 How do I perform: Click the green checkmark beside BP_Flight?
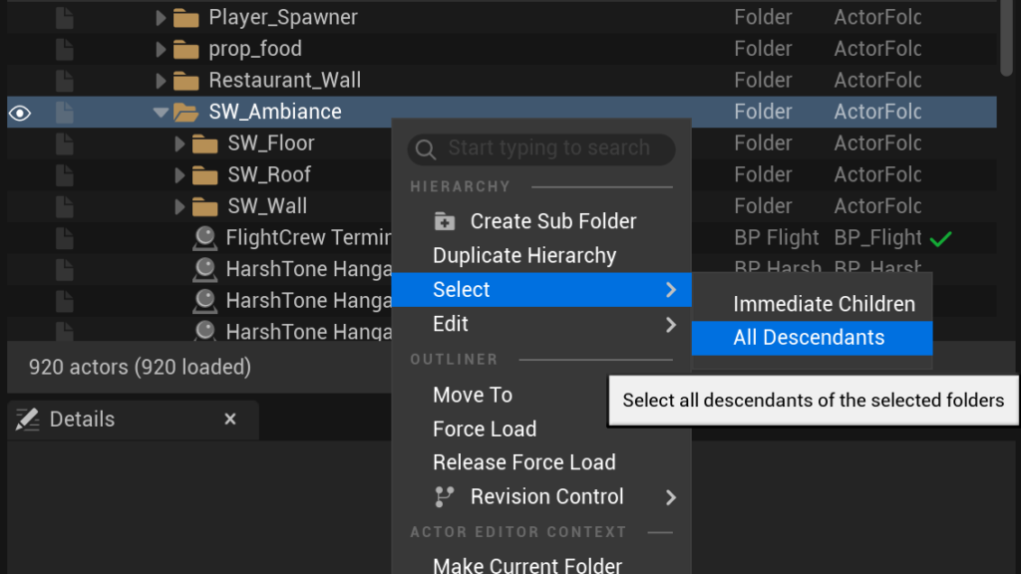pos(939,238)
